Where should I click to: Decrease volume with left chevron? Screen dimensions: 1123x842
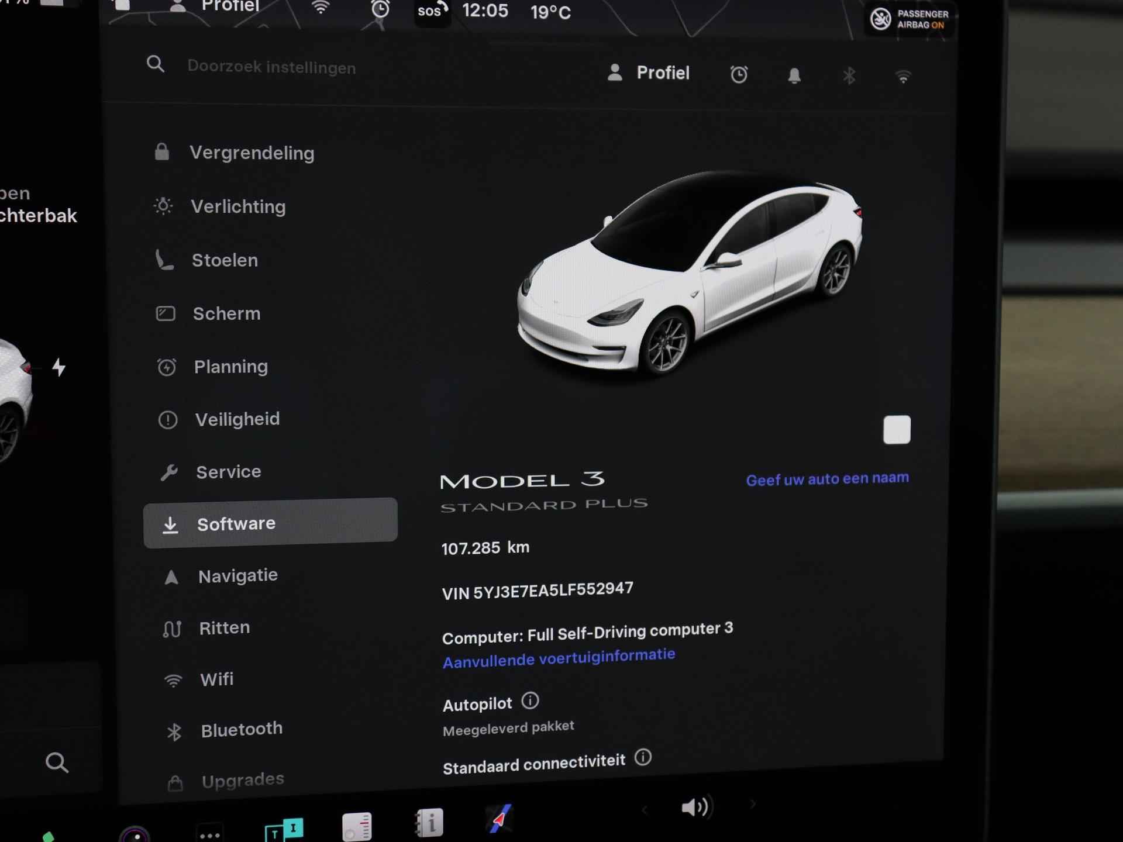coord(645,810)
